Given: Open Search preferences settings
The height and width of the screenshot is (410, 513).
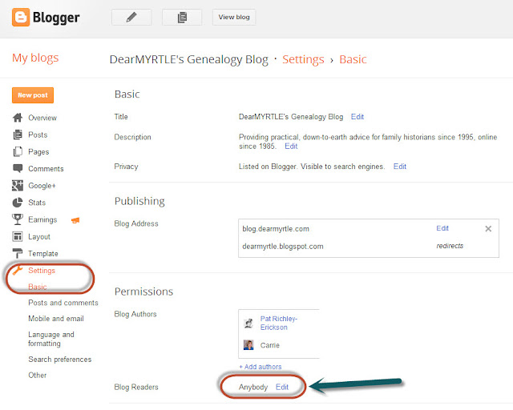Looking at the screenshot, I should [x=60, y=360].
